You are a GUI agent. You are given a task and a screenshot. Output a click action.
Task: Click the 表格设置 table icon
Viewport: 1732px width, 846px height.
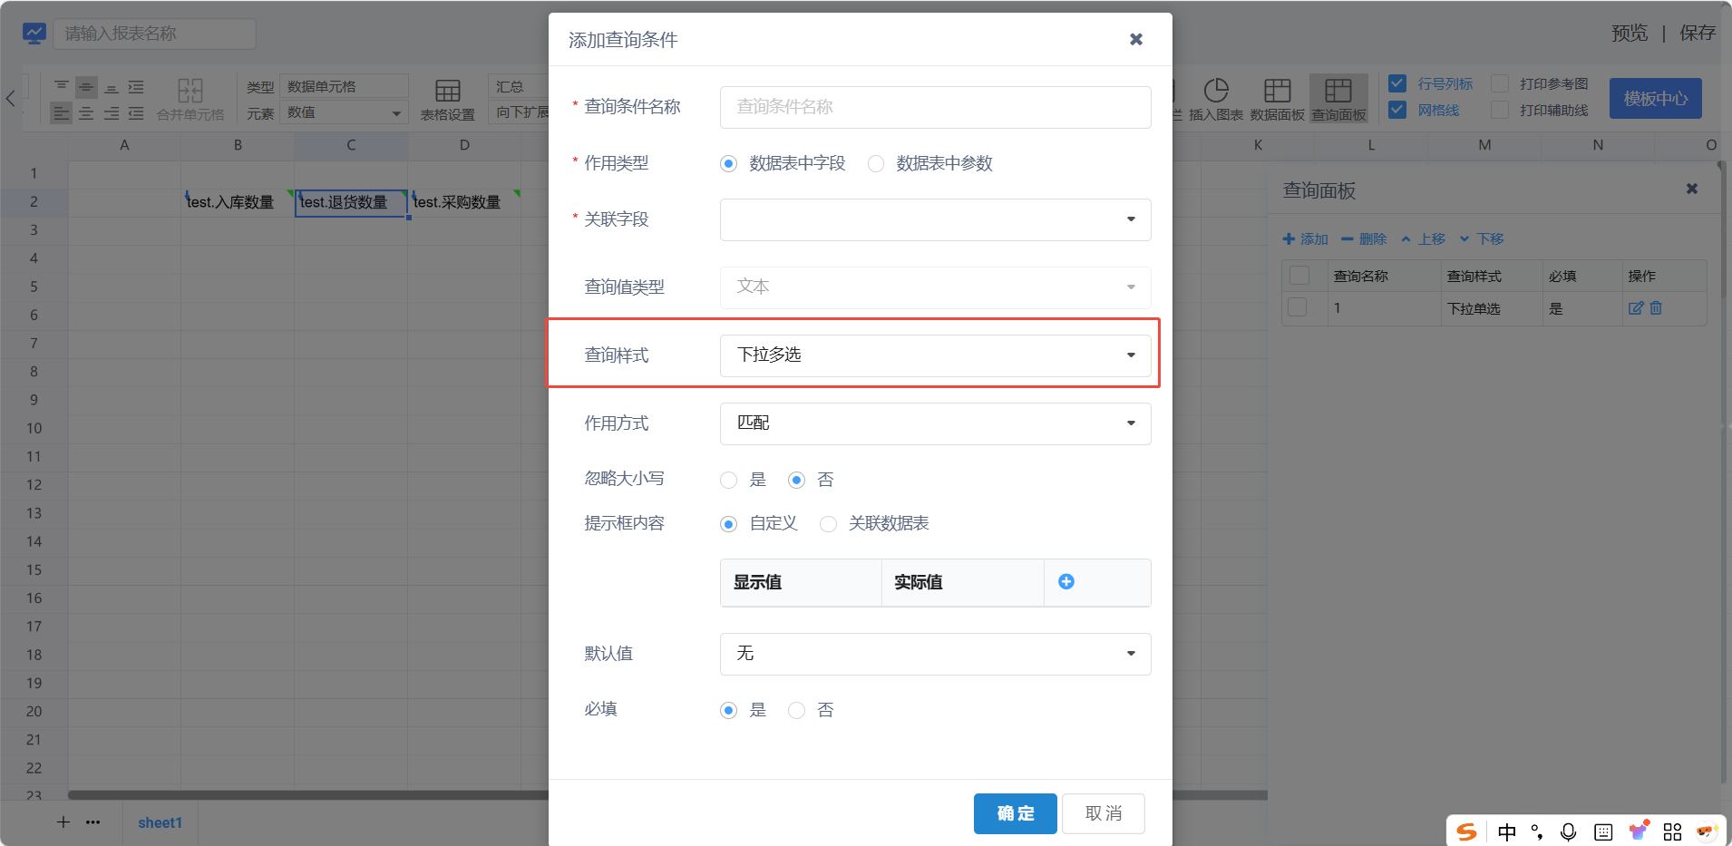[447, 91]
